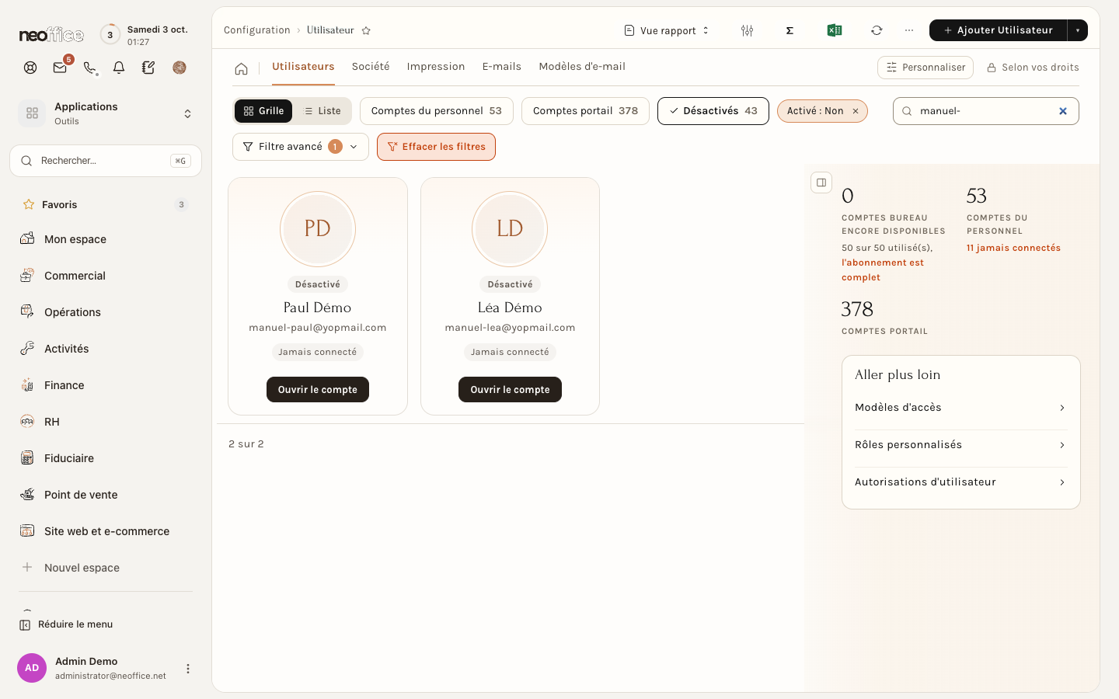The image size is (1119, 699).
Task: Remove the Activé : Non filter chip
Action: tap(856, 111)
